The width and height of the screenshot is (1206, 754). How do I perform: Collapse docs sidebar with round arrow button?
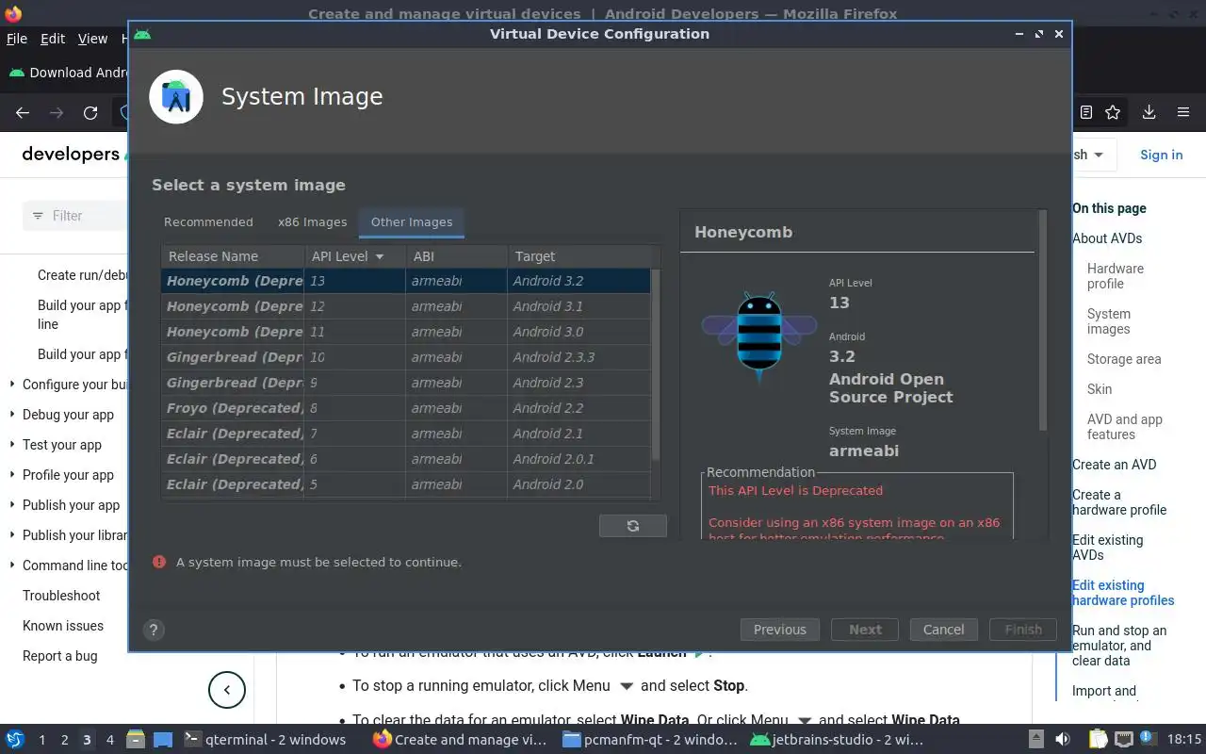[x=227, y=690]
